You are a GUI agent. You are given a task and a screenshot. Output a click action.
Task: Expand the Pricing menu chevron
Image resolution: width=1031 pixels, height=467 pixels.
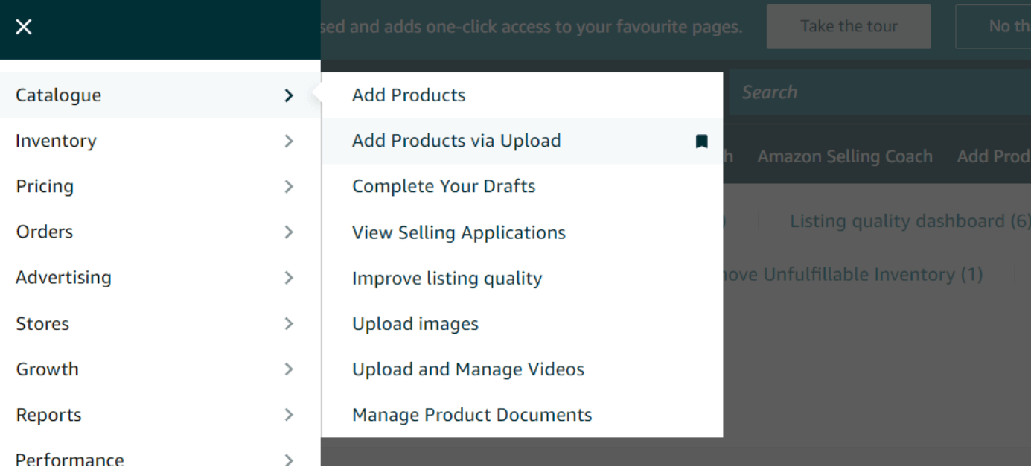[x=289, y=186]
